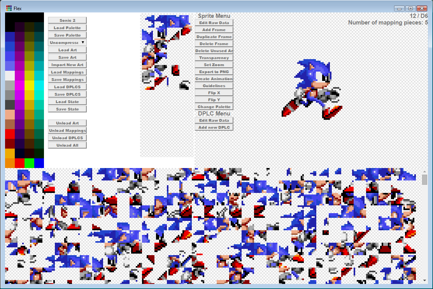Click the frame counter text 12 / D6
The height and width of the screenshot is (289, 433).
tap(418, 16)
